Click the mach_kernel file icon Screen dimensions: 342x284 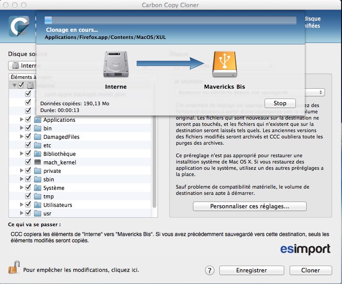38,162
